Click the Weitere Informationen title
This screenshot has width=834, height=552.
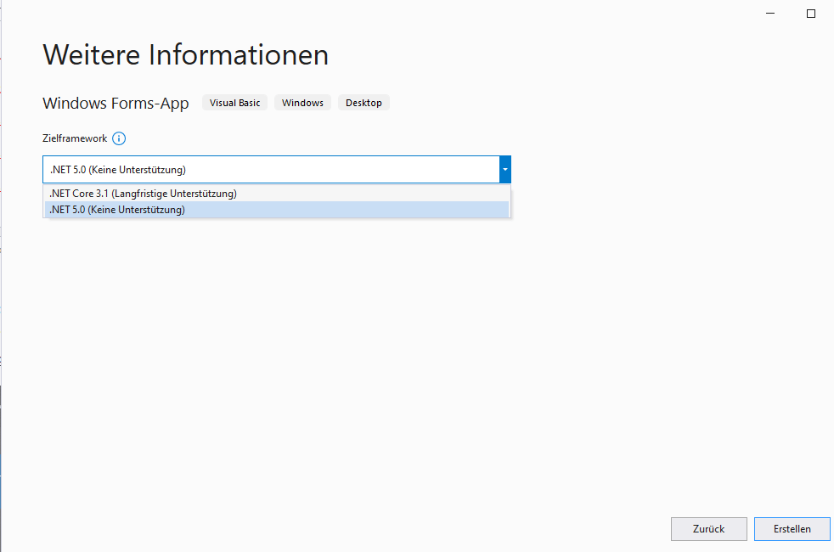point(186,54)
